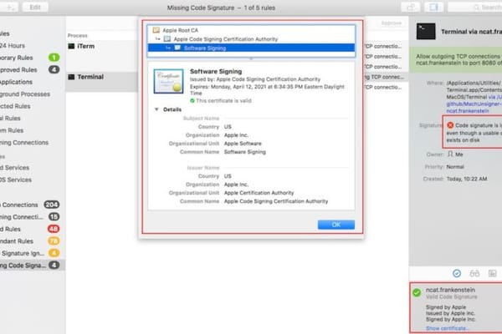Click the Apple Code Signing Authority certificate icon
The image size is (502, 334).
[167, 39]
